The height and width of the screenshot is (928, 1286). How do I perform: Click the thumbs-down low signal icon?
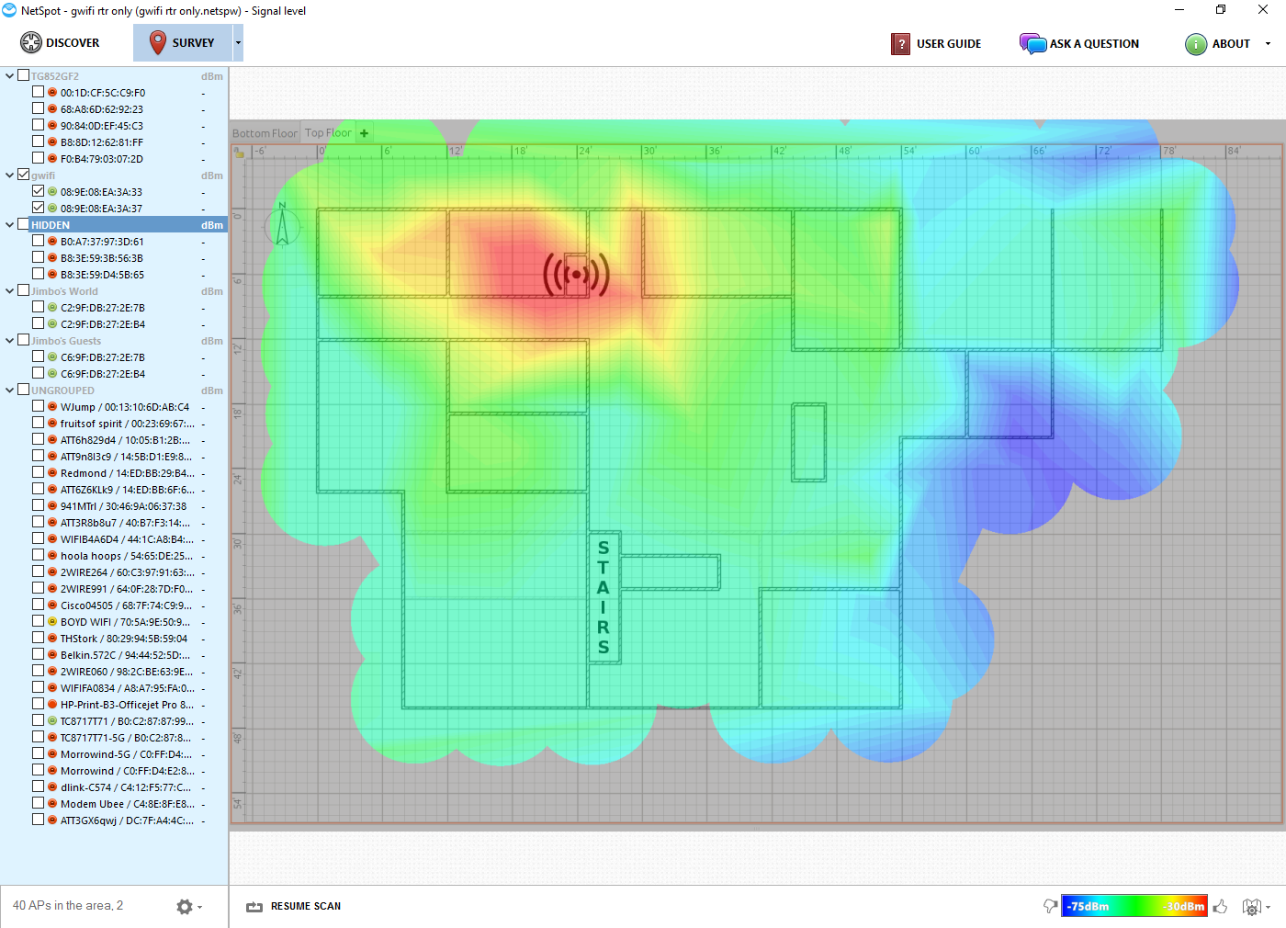tap(1050, 906)
